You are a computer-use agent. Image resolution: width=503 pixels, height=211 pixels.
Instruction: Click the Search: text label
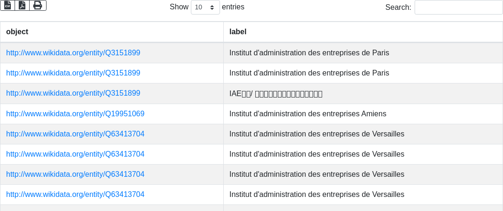point(398,8)
